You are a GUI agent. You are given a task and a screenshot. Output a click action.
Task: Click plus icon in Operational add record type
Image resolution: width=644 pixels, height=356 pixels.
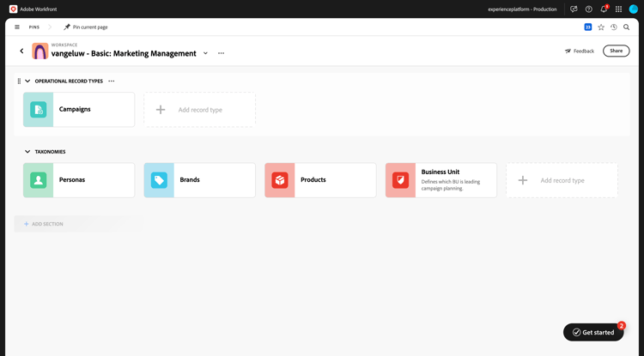click(161, 110)
